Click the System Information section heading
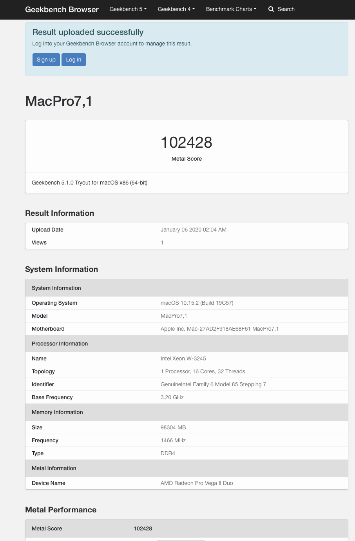Screen dimensions: 355x541 pos(62,269)
